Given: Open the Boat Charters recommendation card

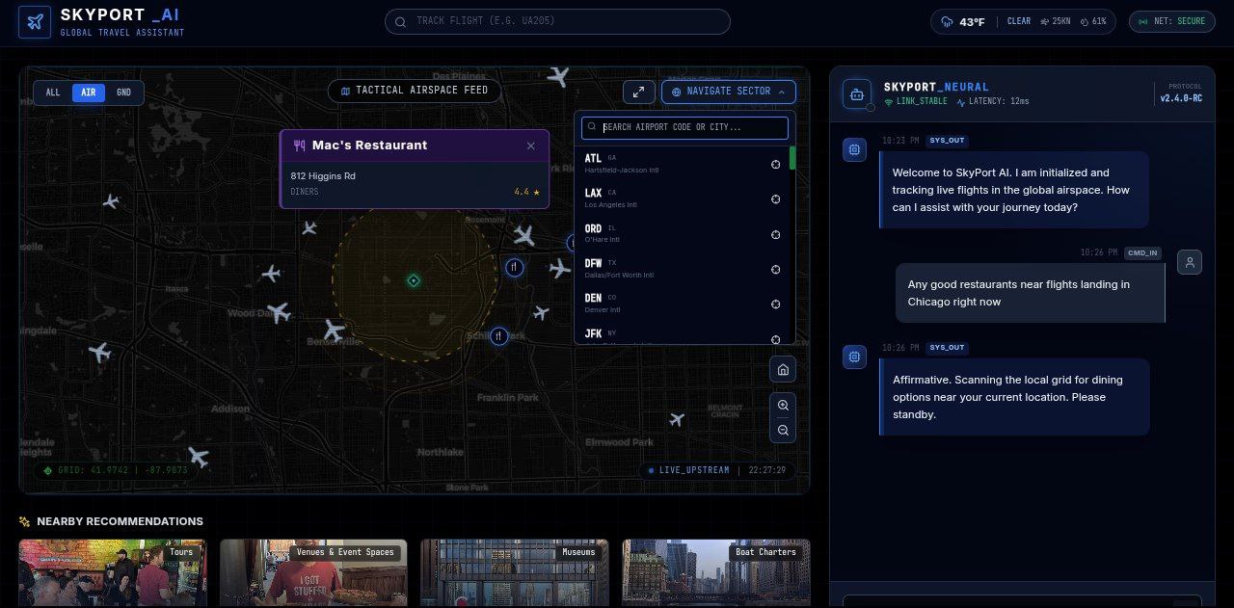Looking at the screenshot, I should click(716, 573).
